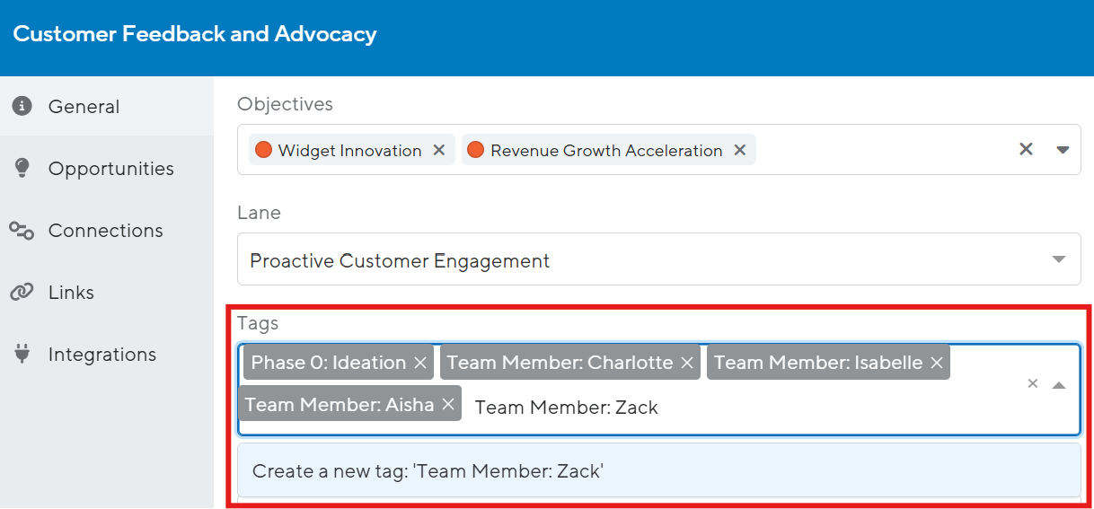1094x509 pixels.
Task: Remove the Team Member: Aisha tag
Action: point(448,405)
